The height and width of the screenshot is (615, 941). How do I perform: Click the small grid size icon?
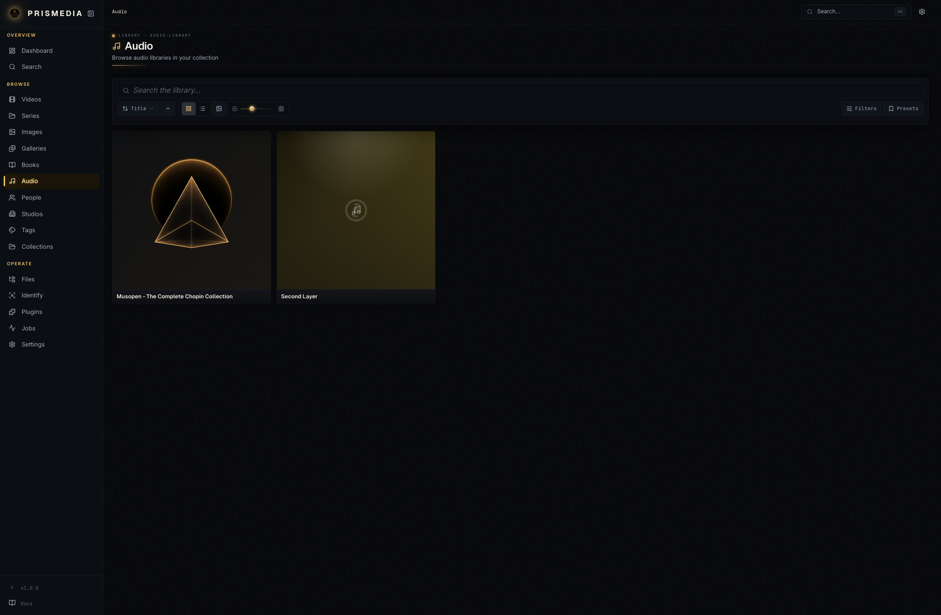(x=235, y=109)
